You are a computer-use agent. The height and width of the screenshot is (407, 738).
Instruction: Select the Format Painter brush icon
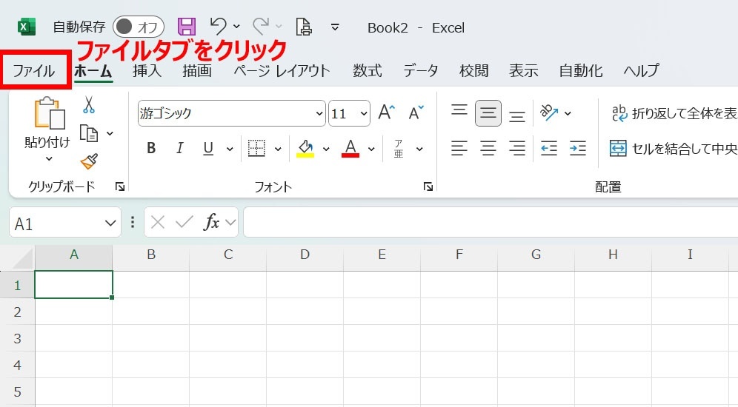tap(89, 161)
